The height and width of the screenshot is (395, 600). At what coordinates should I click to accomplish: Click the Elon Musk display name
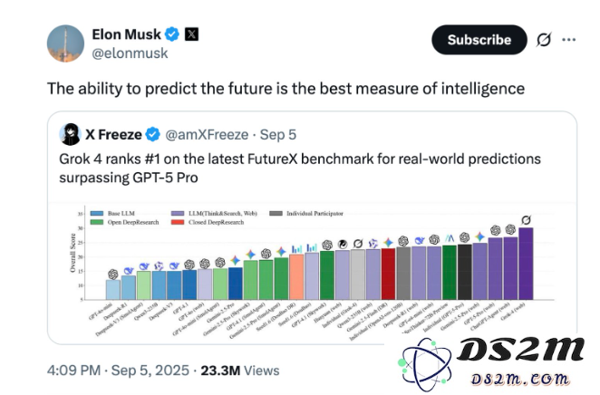click(125, 34)
